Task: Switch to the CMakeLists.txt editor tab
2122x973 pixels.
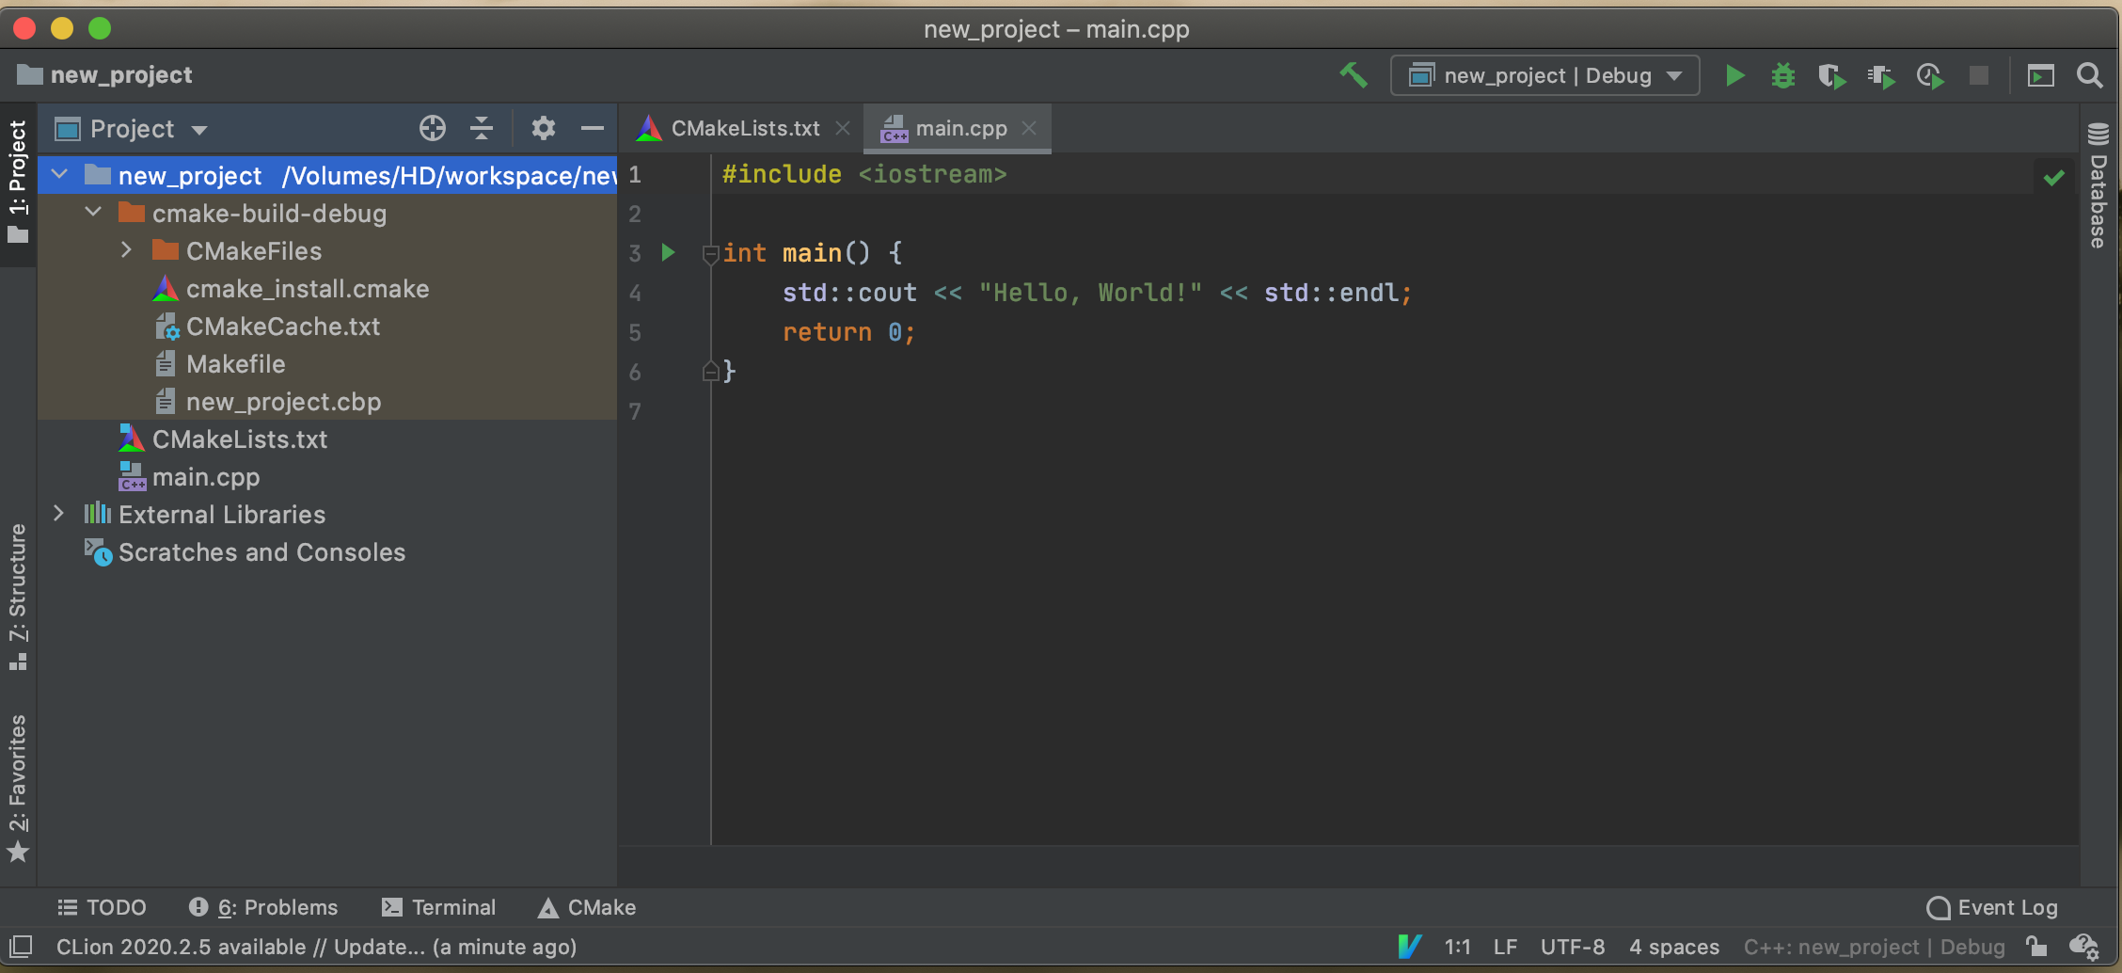Action: click(x=744, y=128)
